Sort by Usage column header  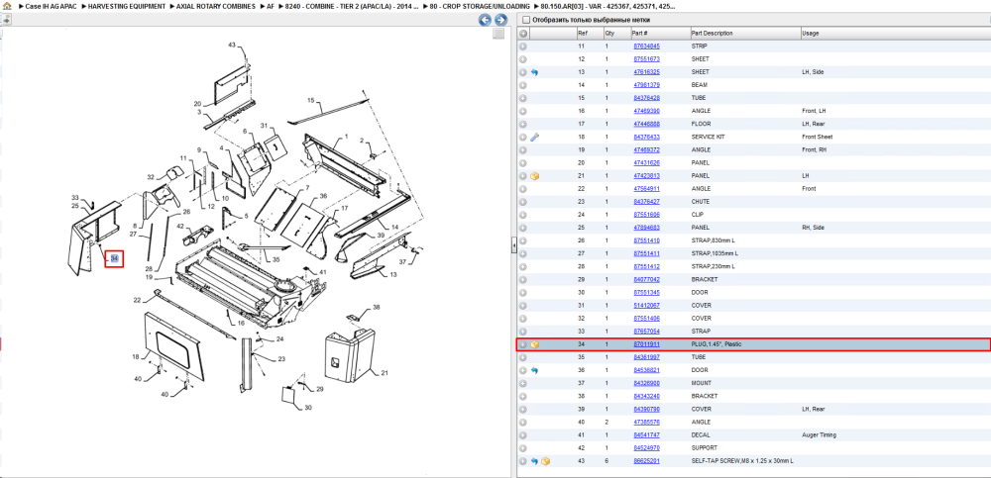click(x=810, y=33)
